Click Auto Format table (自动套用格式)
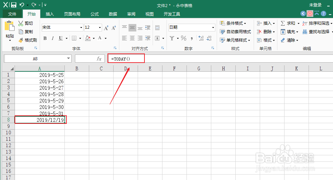The width and height of the screenshot is (333, 180). (235, 31)
